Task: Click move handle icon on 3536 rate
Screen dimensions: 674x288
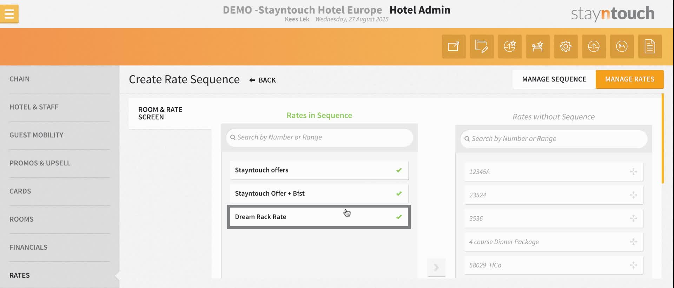Action: 633,218
